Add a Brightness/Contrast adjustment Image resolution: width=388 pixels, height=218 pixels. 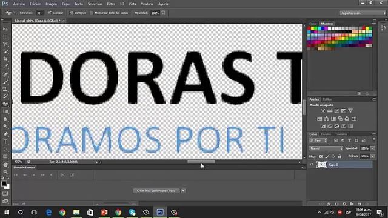(x=323, y=111)
